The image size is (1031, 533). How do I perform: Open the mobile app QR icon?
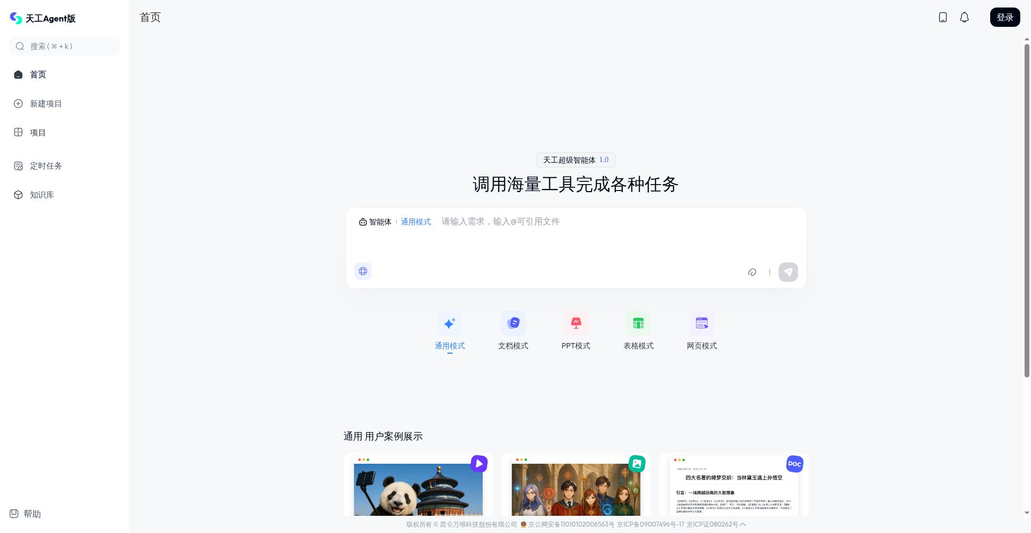click(942, 17)
